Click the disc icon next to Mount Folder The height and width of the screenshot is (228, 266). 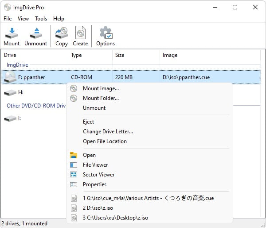tap(74, 98)
